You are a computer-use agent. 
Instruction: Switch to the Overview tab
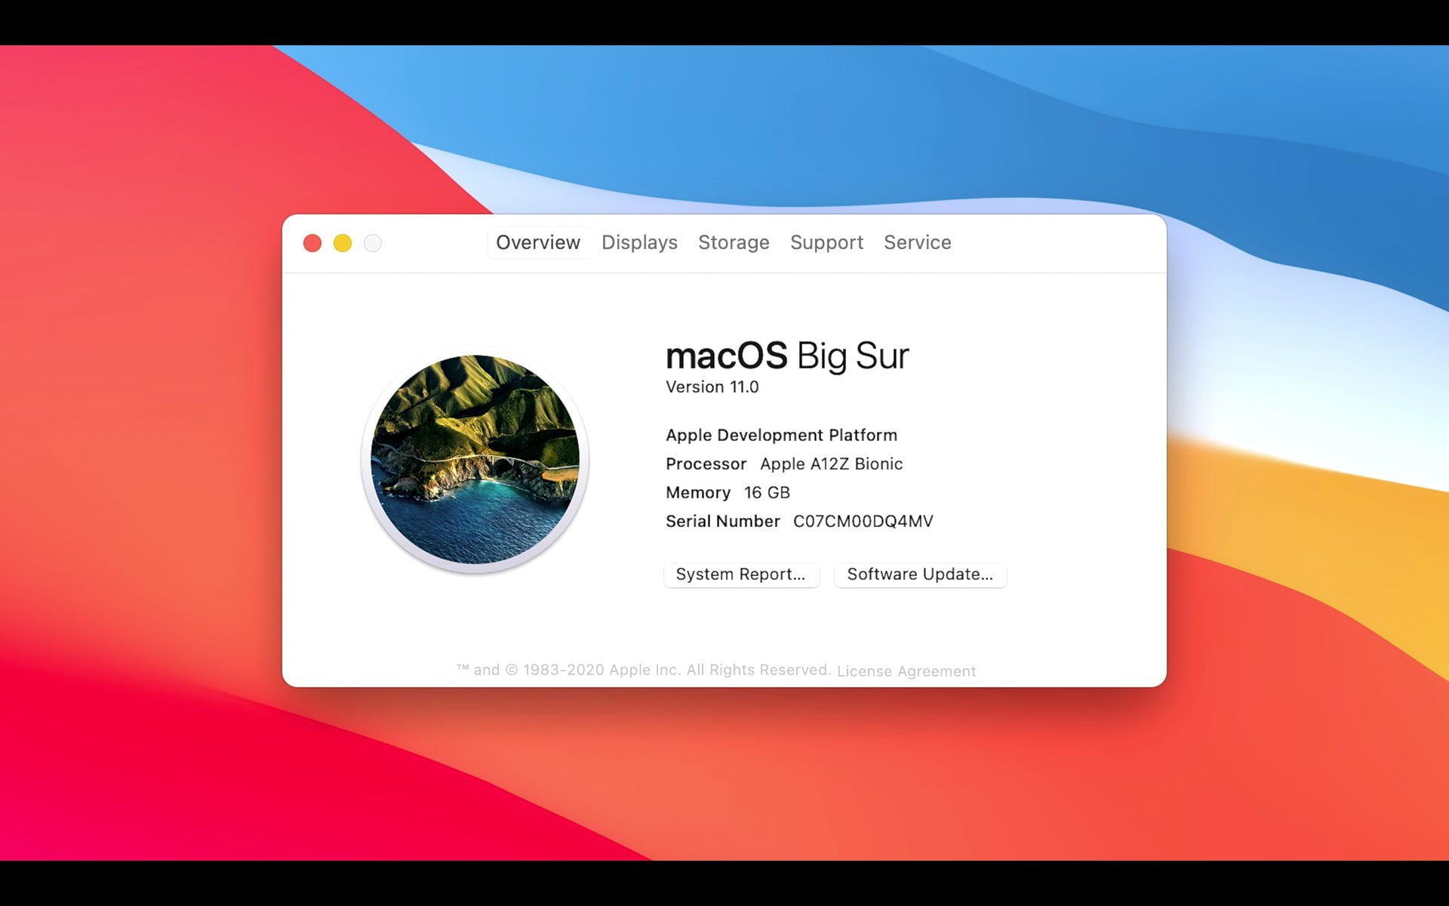537,242
